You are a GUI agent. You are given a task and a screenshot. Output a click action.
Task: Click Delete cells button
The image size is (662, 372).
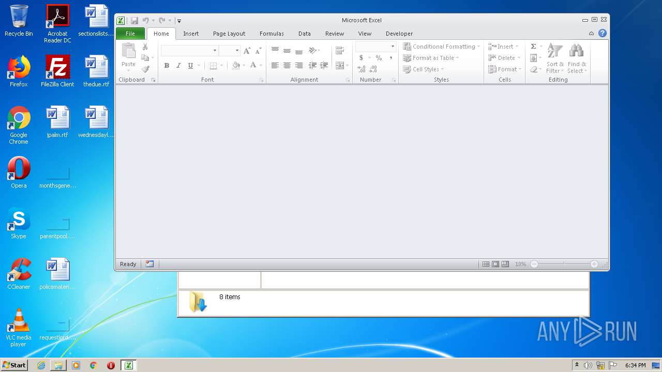[x=504, y=58]
